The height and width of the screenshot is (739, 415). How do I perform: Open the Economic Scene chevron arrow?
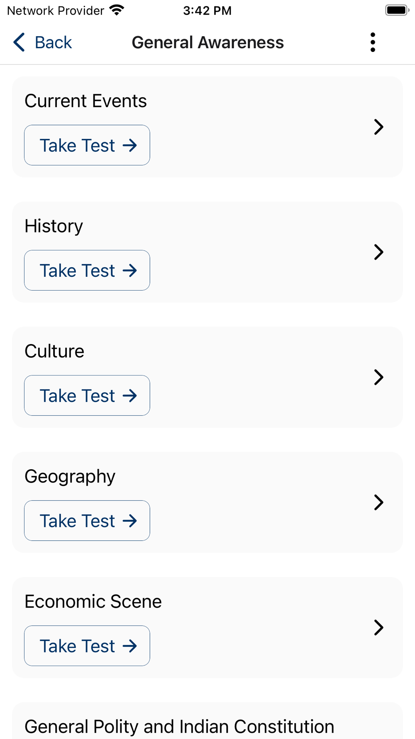coord(378,627)
